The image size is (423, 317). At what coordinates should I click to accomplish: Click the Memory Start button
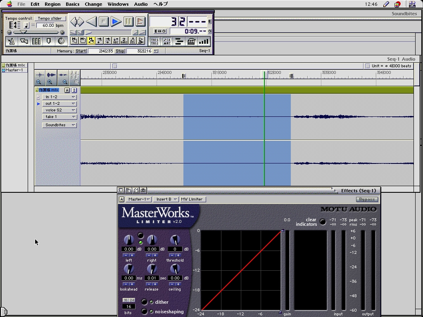coord(81,51)
